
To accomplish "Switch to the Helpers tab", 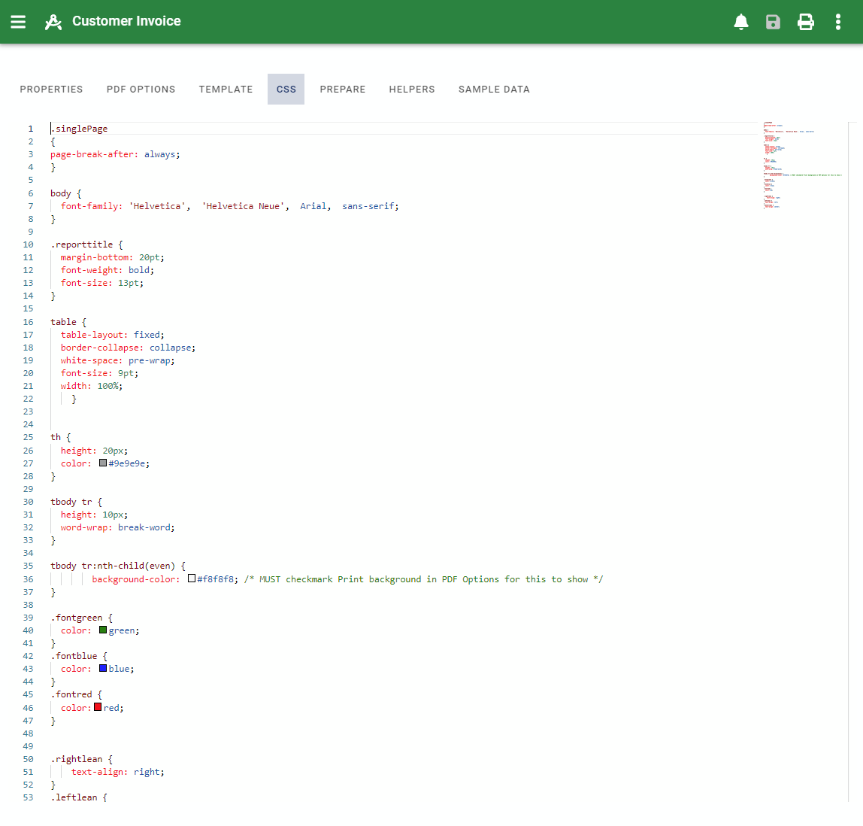I will coord(411,90).
